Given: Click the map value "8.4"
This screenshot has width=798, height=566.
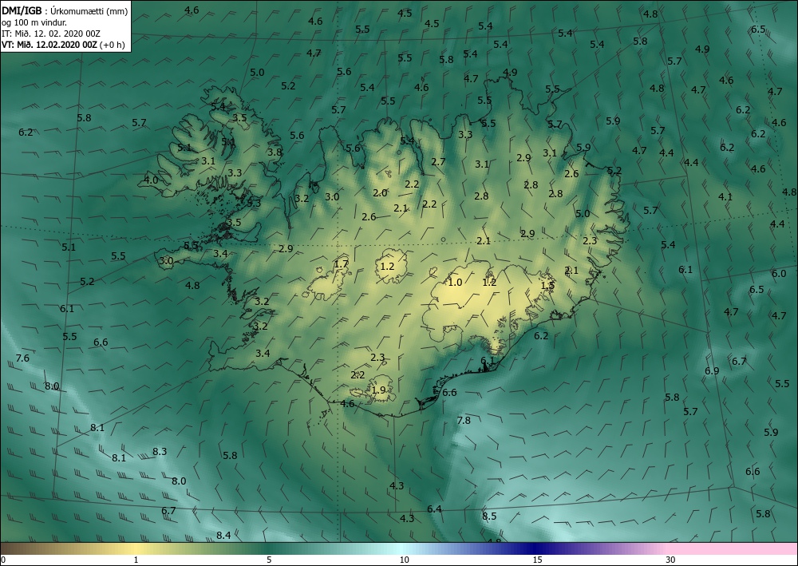Looking at the screenshot, I should click(x=223, y=535).
